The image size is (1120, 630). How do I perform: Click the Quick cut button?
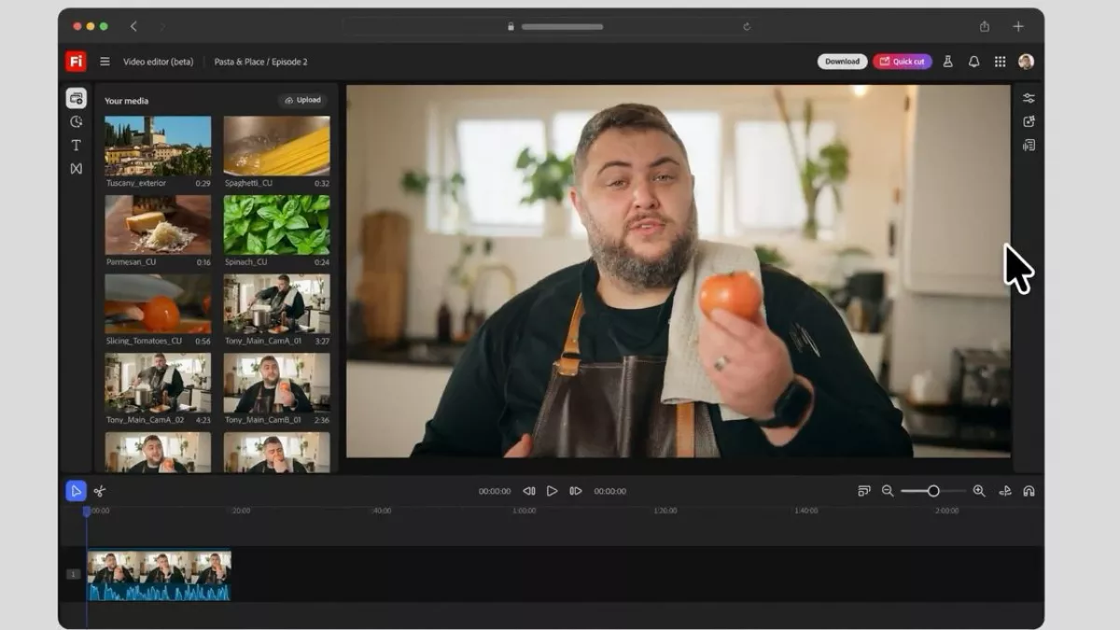tap(902, 62)
